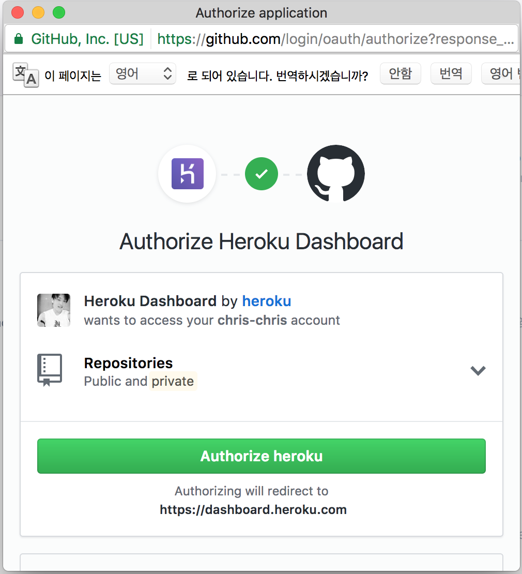Click the green checkmark circle icon
The width and height of the screenshot is (522, 574).
261,174
